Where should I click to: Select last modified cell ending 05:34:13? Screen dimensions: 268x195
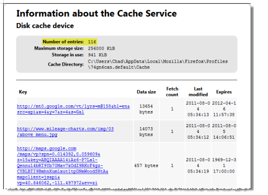198,109
